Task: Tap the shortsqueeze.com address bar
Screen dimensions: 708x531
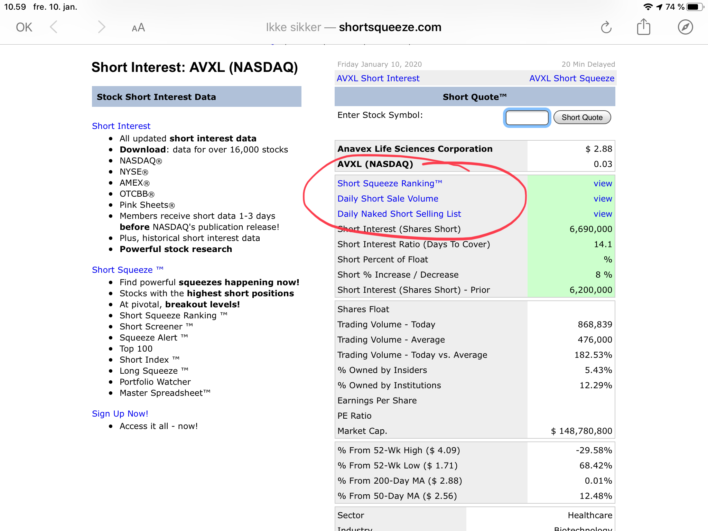Action: pos(354,27)
